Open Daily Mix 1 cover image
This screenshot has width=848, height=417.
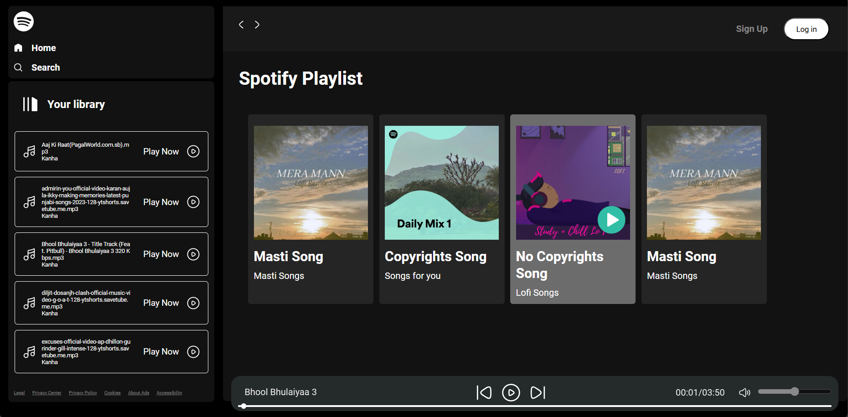(442, 183)
